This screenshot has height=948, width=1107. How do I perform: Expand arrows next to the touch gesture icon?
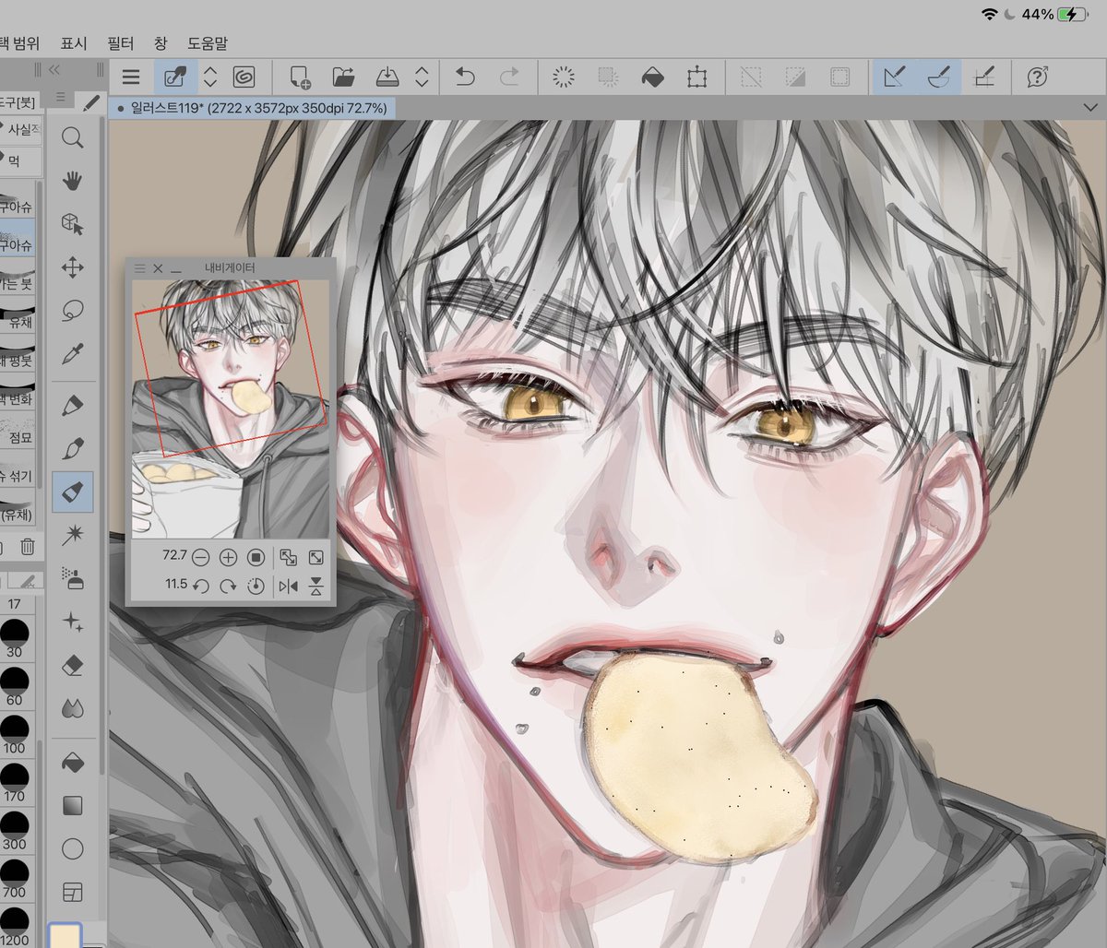210,77
